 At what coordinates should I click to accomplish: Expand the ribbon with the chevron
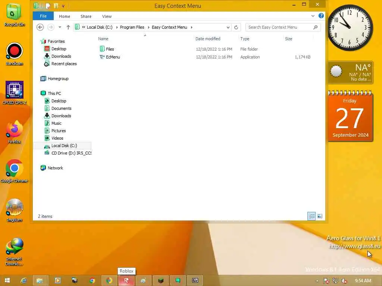(313, 16)
